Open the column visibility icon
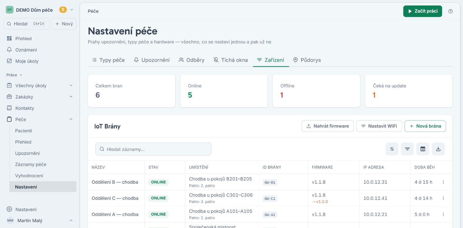 423,149
